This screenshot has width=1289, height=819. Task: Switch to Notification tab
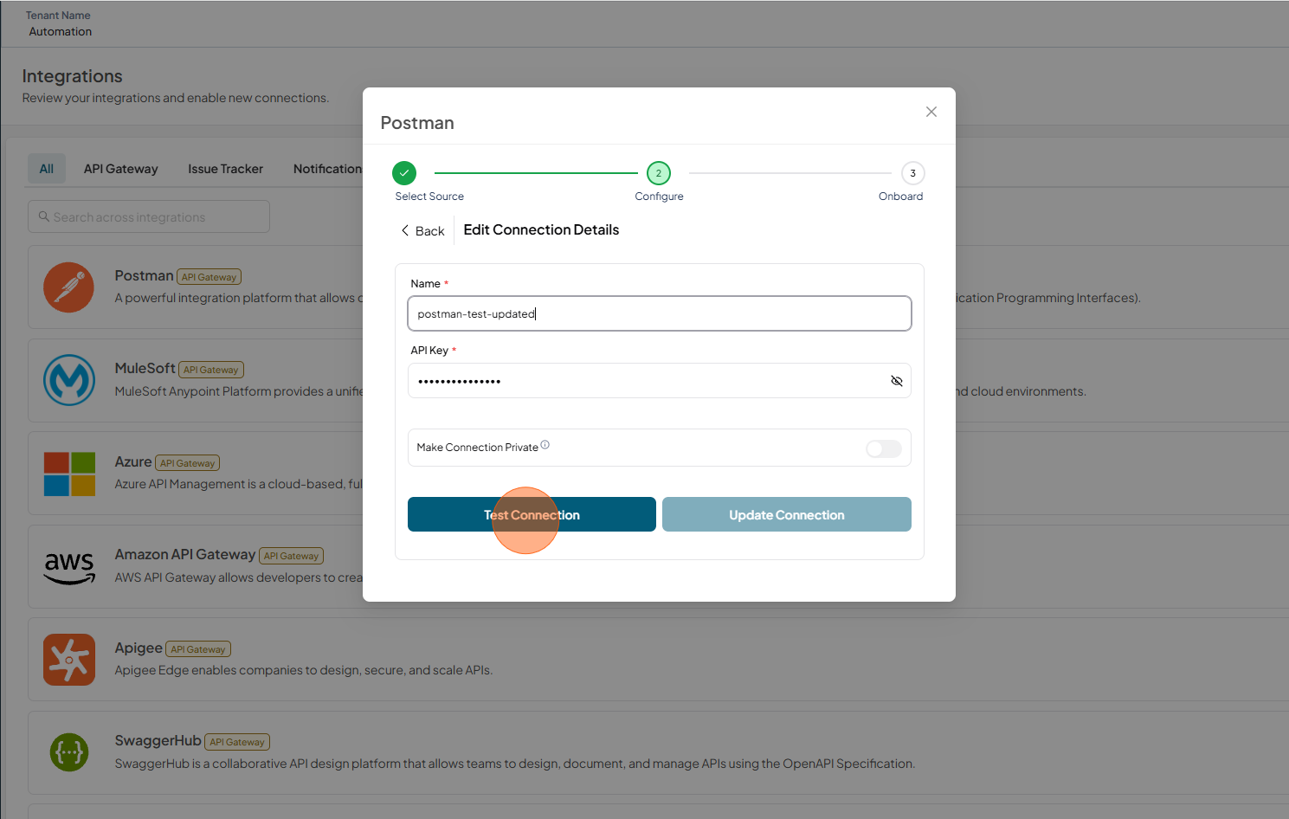pyautogui.click(x=327, y=169)
